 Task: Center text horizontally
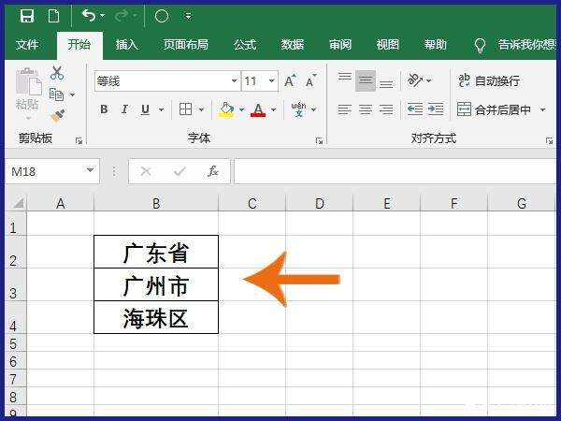pyautogui.click(x=366, y=109)
